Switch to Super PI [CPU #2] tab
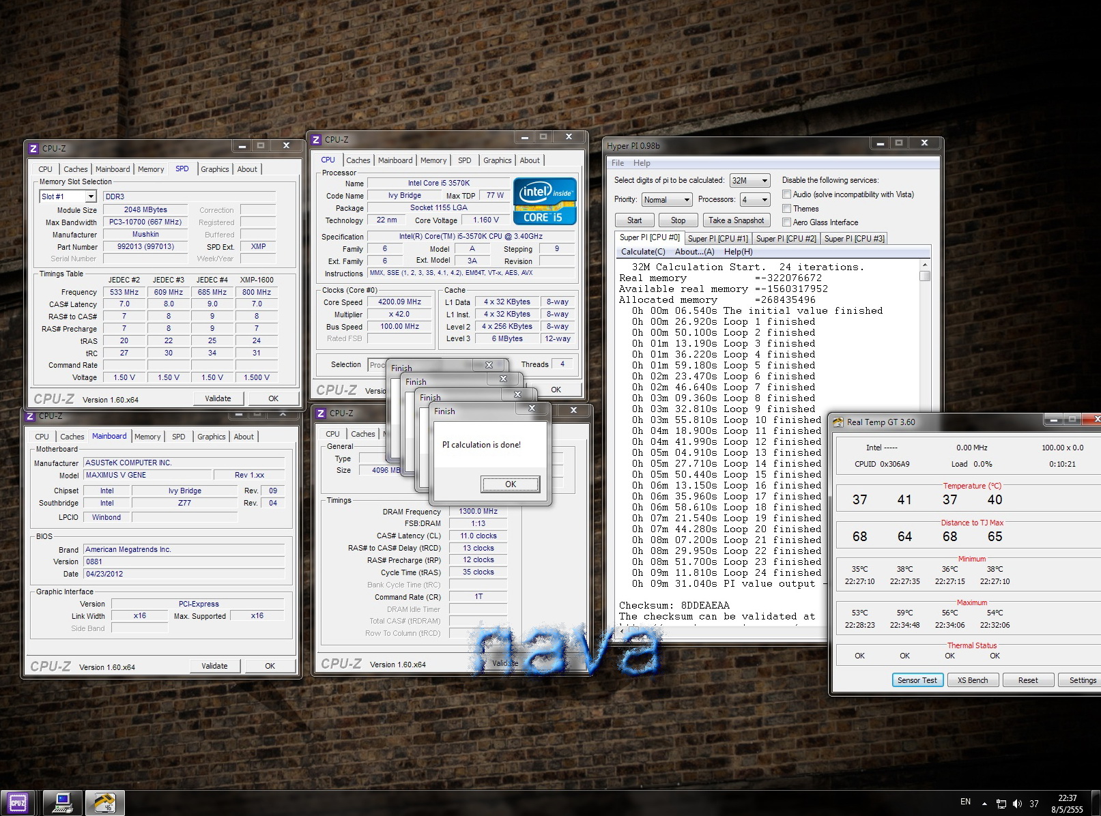 786,239
